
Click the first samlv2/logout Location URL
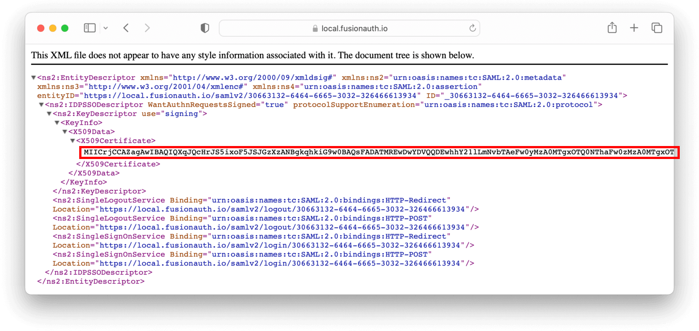282,209
